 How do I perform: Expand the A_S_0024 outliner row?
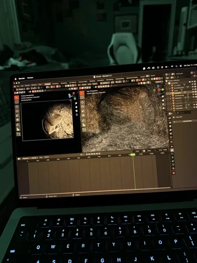170,86
